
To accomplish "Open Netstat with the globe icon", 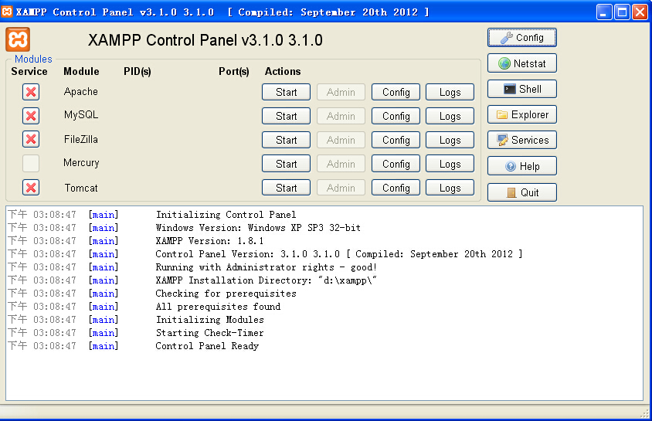I will (522, 63).
